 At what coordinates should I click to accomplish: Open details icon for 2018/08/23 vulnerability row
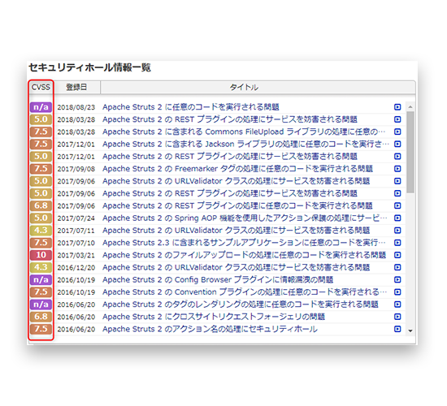(x=397, y=107)
